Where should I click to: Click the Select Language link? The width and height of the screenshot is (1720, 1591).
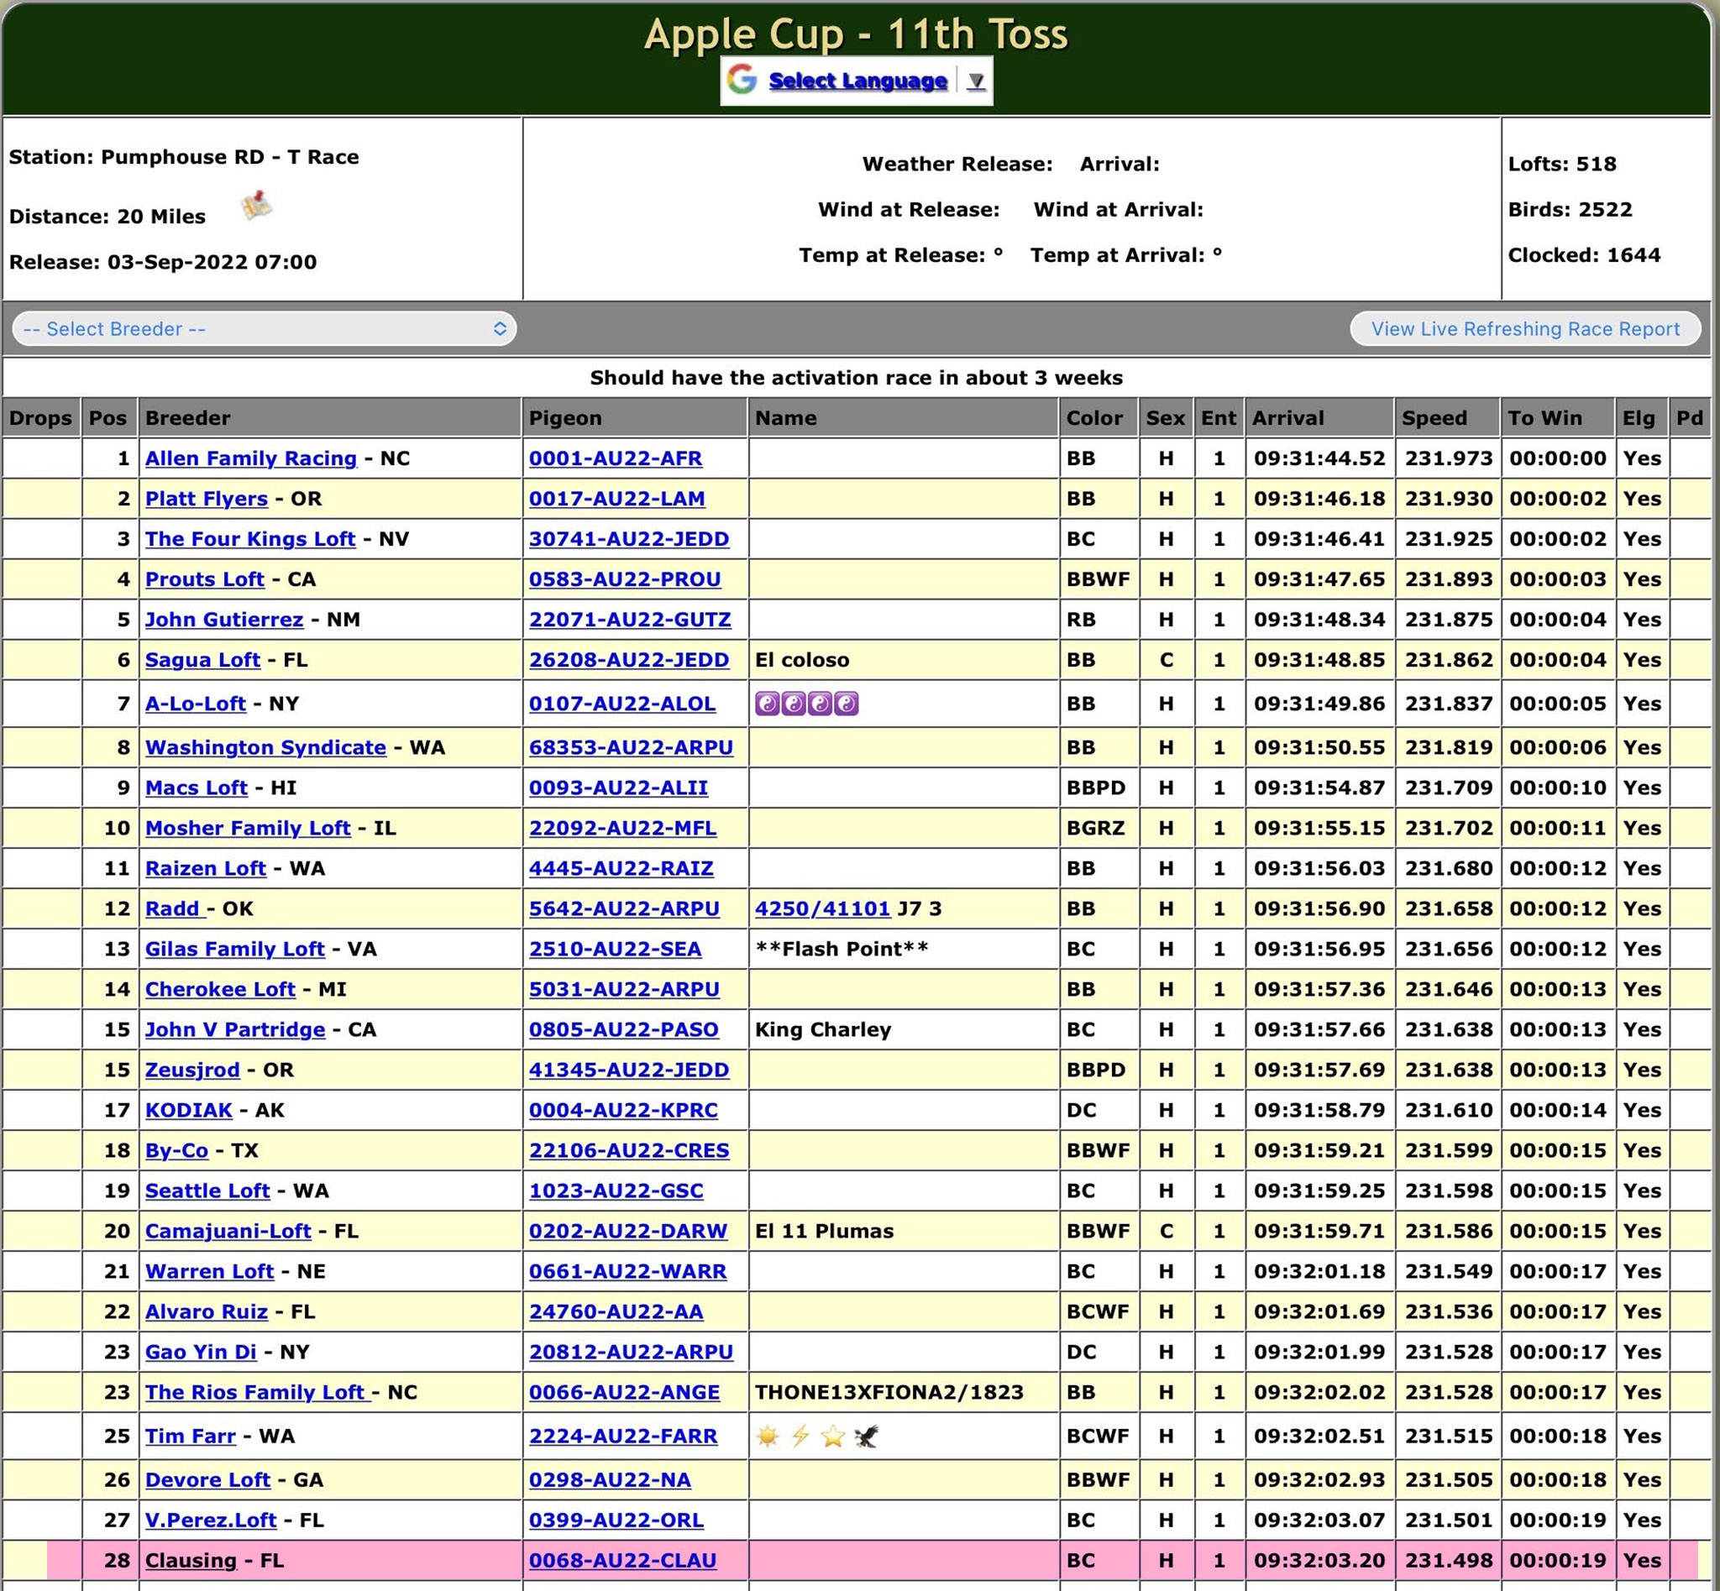pos(857,81)
